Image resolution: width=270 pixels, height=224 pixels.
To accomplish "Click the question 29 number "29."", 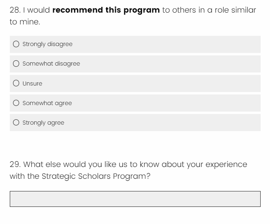I will [x=15, y=165].
